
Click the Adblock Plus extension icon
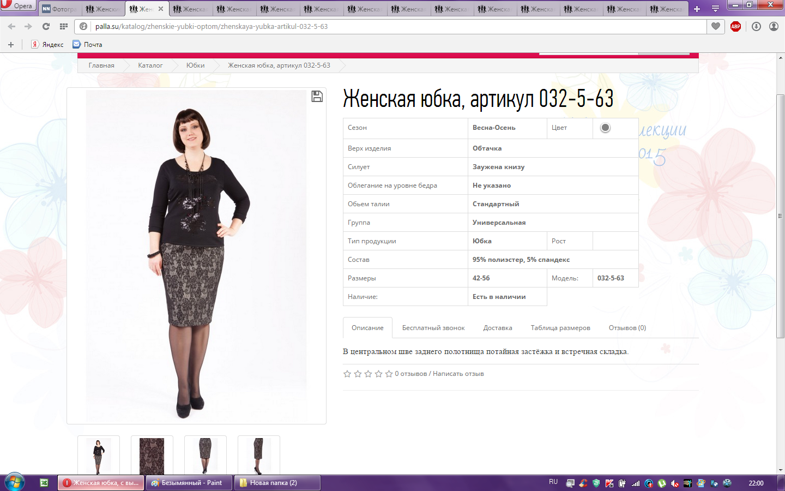pos(735,26)
